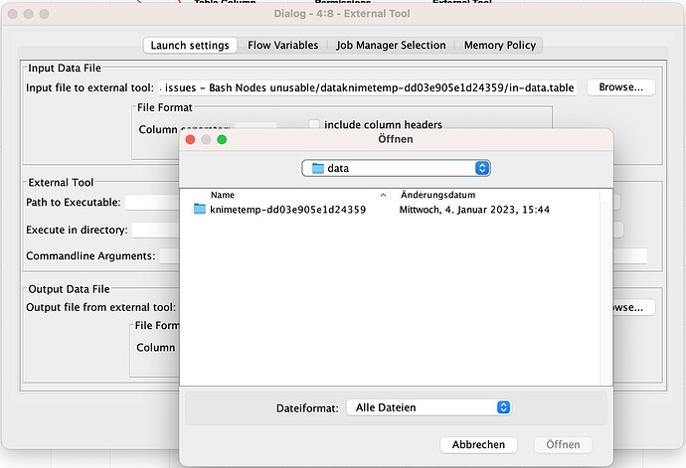The image size is (686, 468).
Task: Click into the Input file path field
Action: coord(368,87)
